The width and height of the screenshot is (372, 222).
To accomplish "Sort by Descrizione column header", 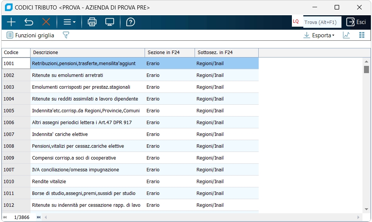I will (87, 52).
